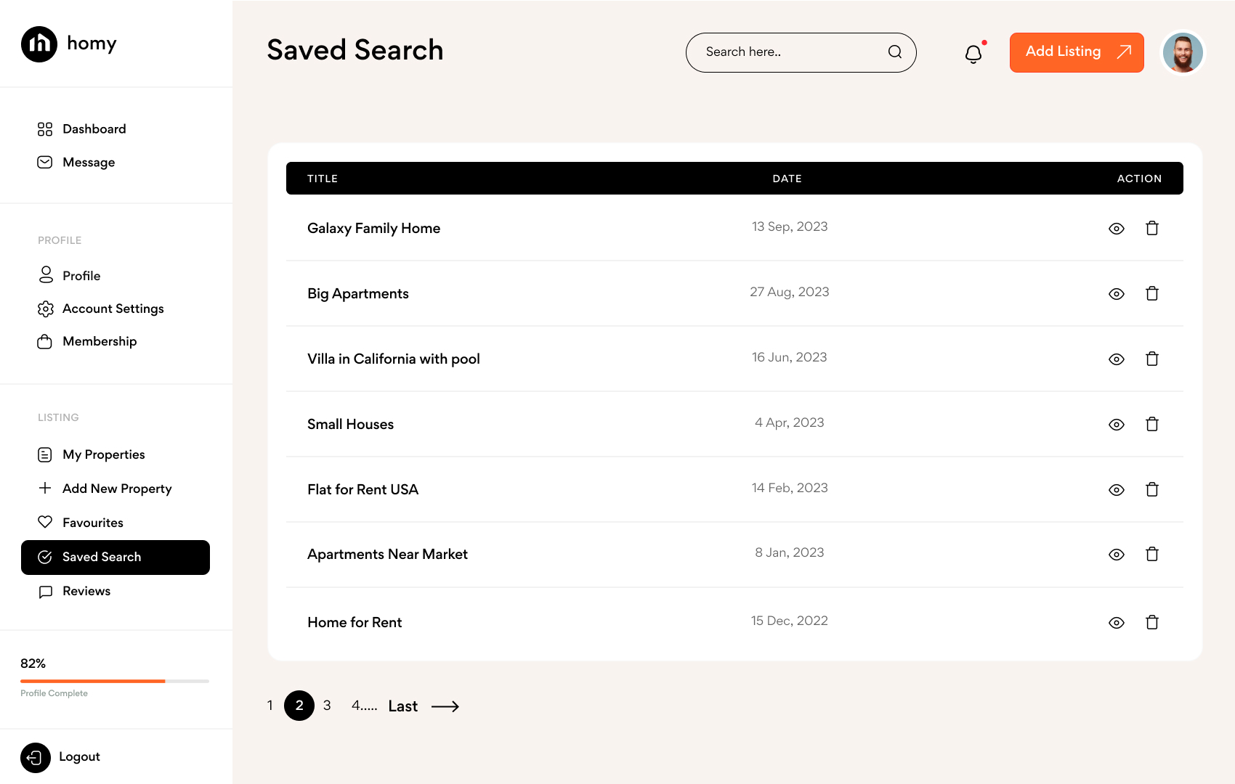Click the homy logo icon
Screen dimensions: 1235x784
pos(39,44)
